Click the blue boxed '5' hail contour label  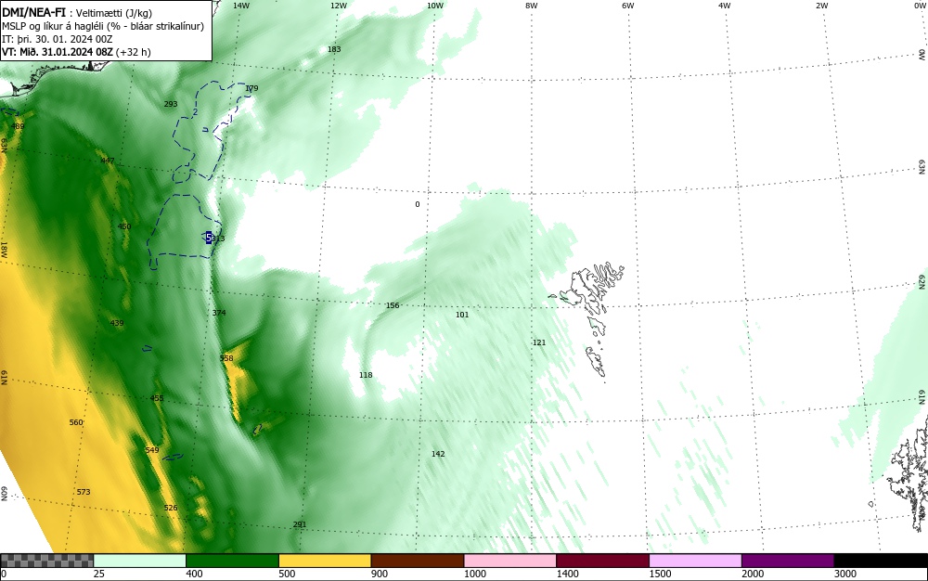point(208,238)
